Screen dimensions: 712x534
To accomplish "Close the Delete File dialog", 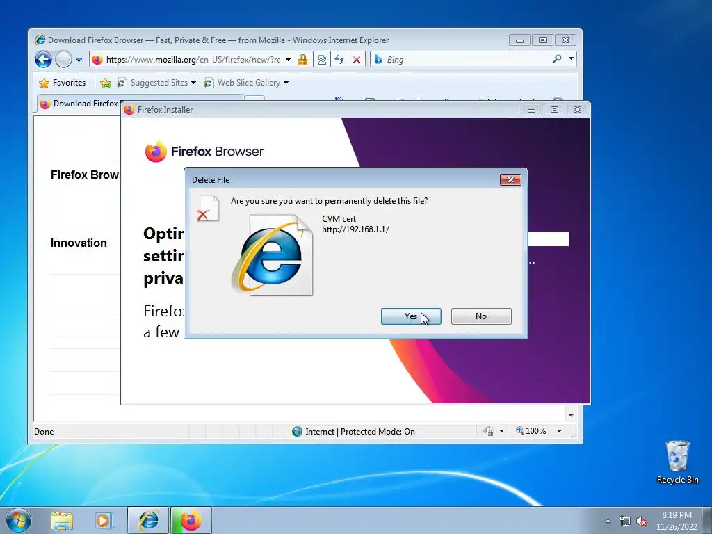I will 510,180.
